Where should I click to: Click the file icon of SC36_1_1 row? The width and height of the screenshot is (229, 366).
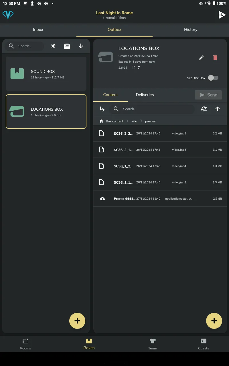click(101, 182)
